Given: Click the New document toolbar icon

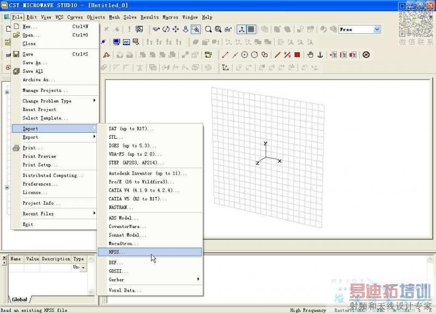Looking at the screenshot, I should click(x=8, y=29).
